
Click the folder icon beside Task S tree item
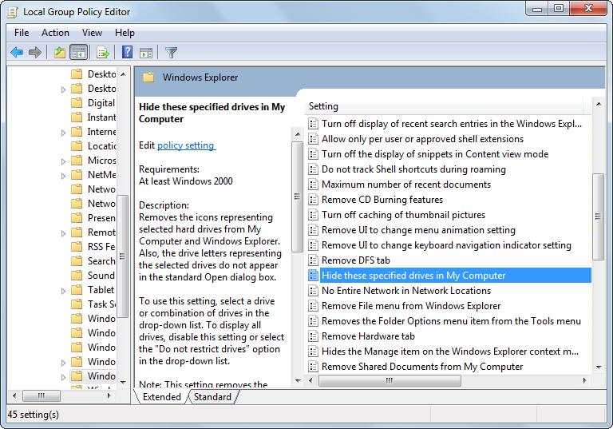[77, 304]
